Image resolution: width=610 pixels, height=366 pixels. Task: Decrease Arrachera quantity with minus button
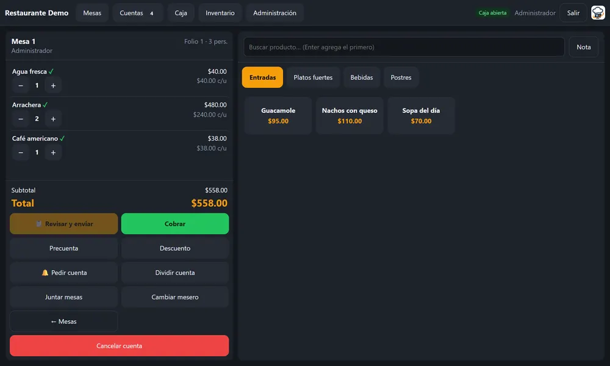pos(21,119)
